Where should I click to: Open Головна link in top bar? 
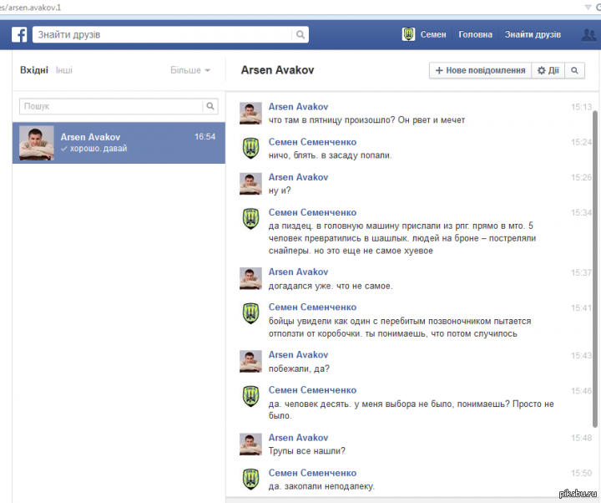pos(476,35)
